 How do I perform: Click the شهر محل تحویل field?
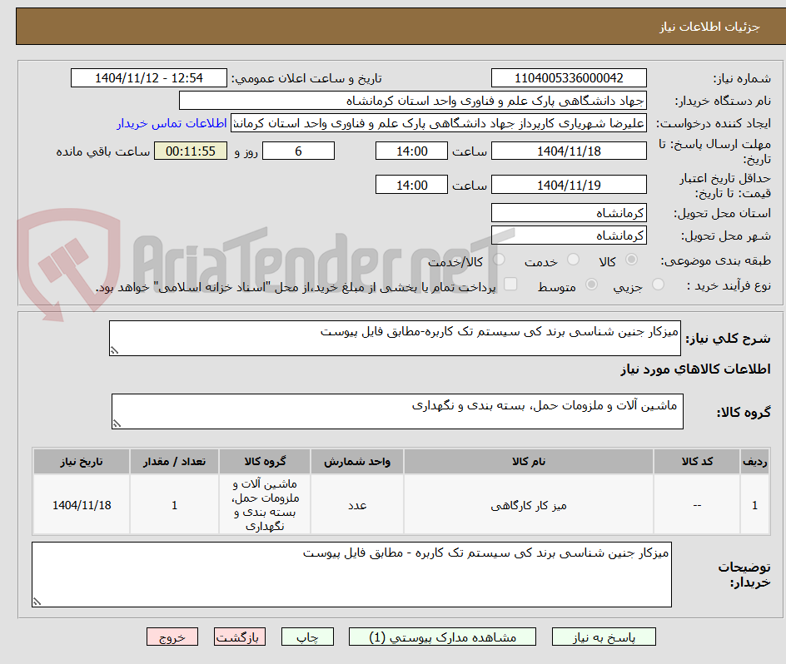[569, 235]
